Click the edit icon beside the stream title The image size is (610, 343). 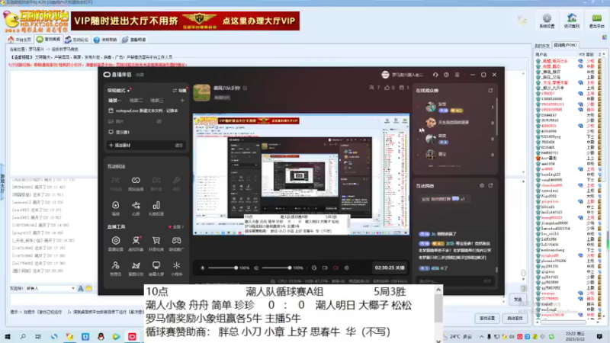(x=245, y=88)
